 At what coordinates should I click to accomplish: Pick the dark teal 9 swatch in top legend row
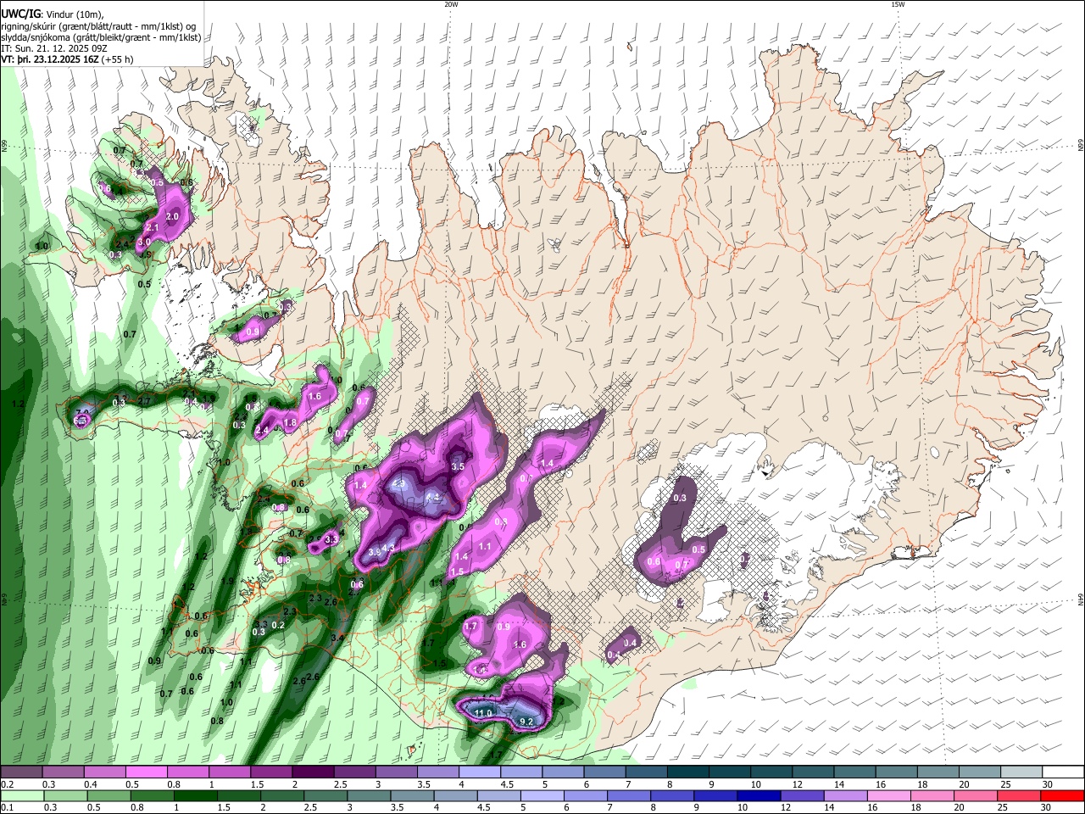click(x=729, y=772)
